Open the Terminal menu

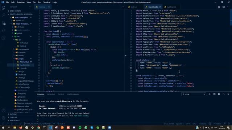(x=47, y=2)
